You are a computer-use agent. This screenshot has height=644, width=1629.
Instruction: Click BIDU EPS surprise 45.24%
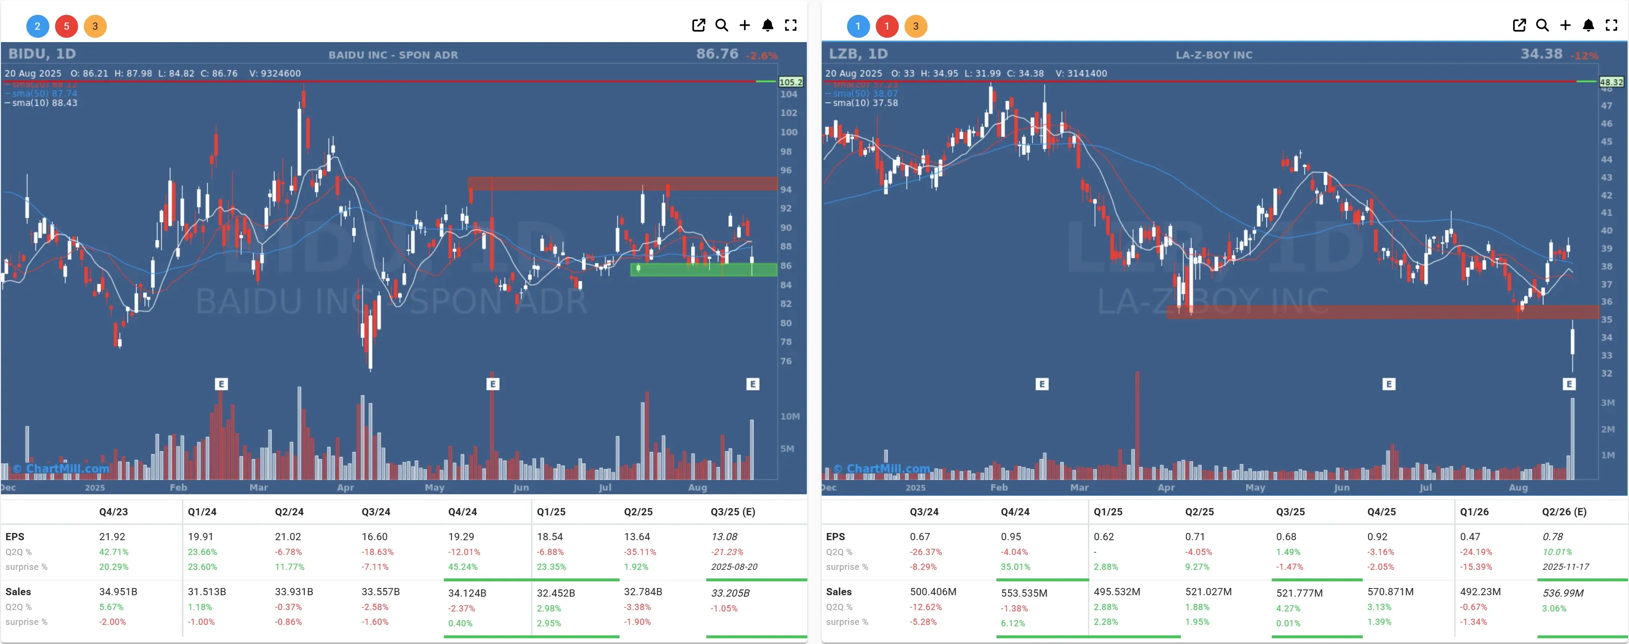coord(463,567)
